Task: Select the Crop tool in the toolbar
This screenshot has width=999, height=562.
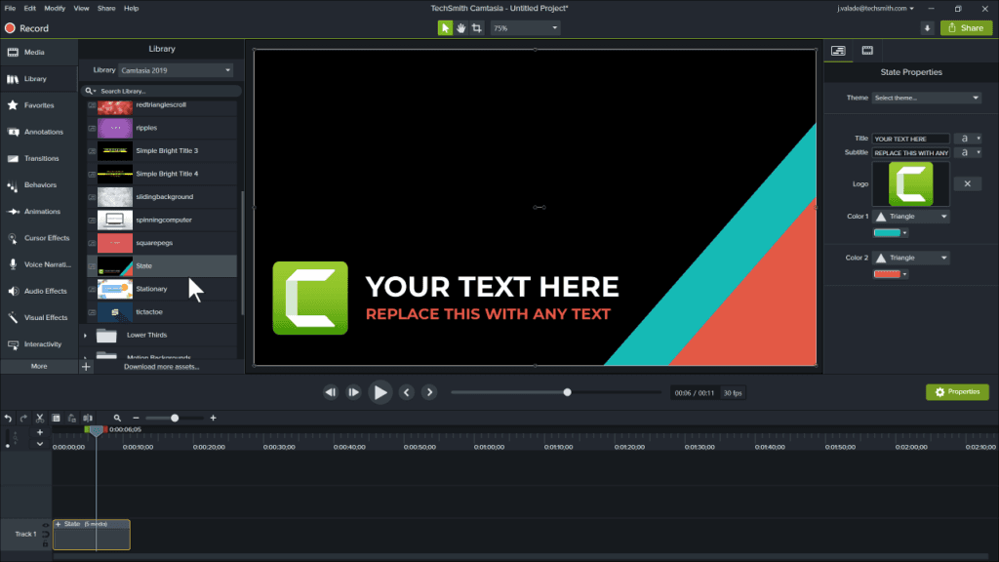Action: click(476, 28)
